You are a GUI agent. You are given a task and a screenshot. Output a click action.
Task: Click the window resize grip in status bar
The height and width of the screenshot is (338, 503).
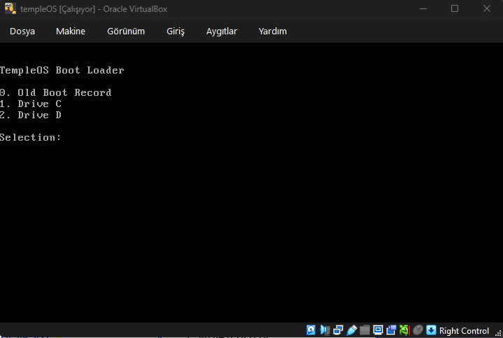click(x=498, y=334)
